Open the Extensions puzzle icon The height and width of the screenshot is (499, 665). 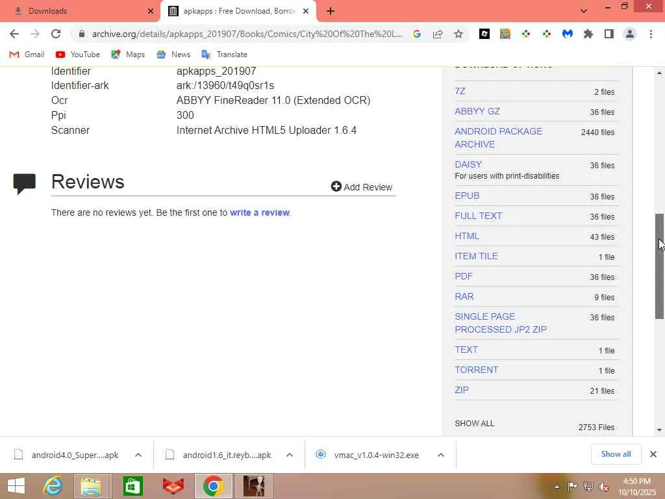coord(588,34)
